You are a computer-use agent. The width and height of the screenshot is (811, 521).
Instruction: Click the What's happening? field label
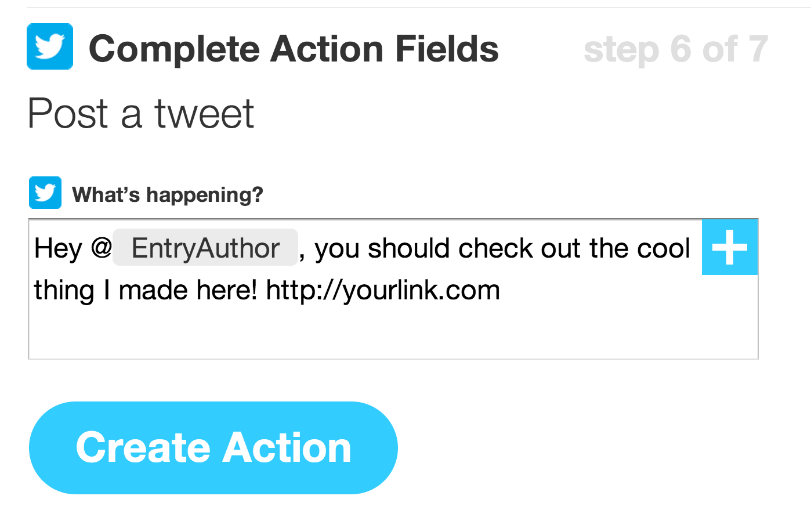168,195
